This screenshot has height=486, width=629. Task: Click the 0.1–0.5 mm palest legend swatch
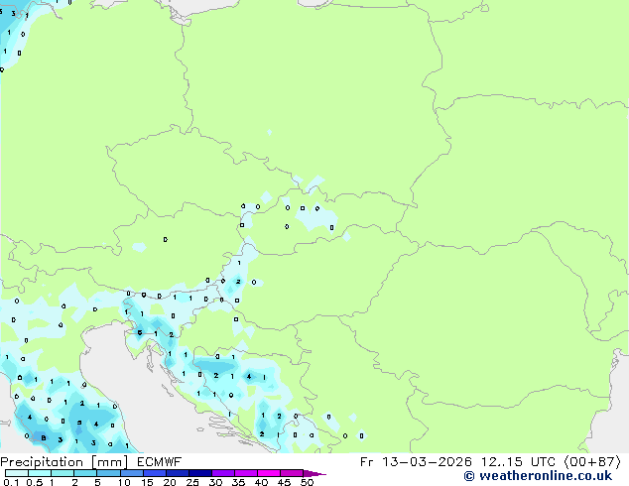click(x=17, y=473)
